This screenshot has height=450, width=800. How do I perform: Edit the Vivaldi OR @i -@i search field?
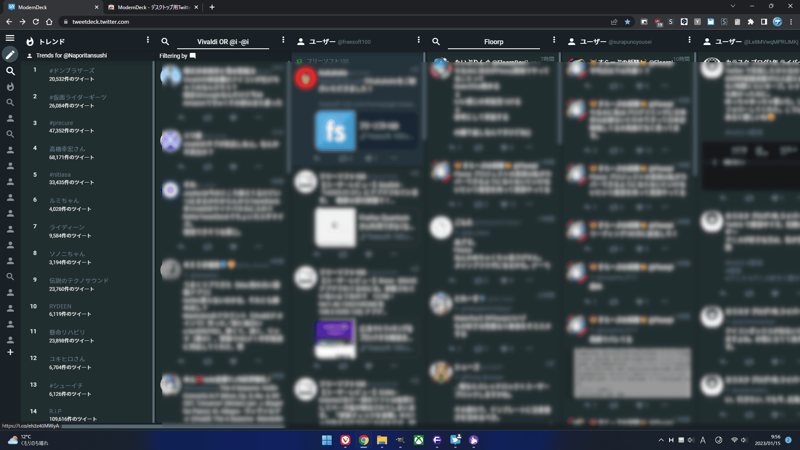tap(223, 42)
